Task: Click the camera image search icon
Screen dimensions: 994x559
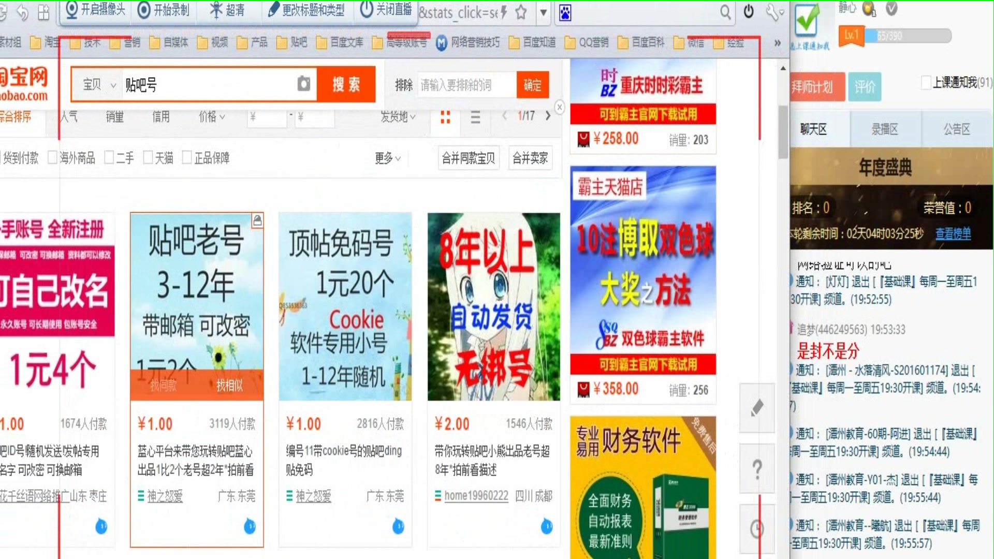Action: click(304, 84)
